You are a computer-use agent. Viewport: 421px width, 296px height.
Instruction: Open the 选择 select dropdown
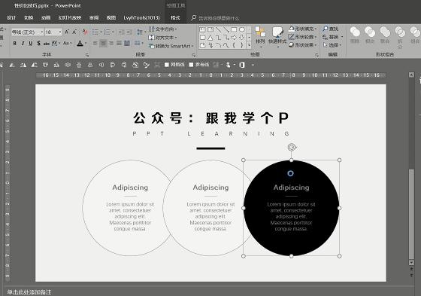tap(332, 45)
